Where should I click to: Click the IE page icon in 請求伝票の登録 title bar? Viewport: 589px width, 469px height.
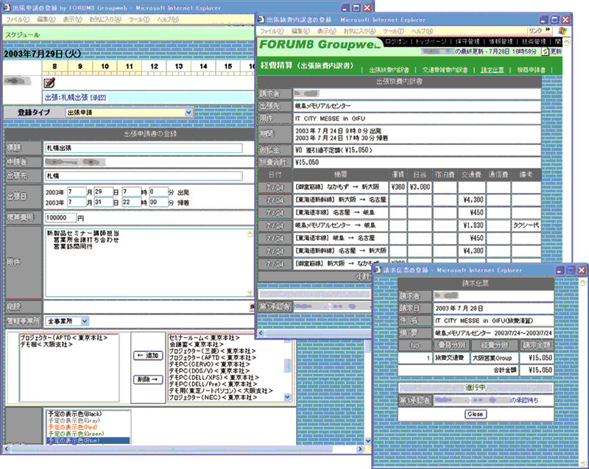378,269
